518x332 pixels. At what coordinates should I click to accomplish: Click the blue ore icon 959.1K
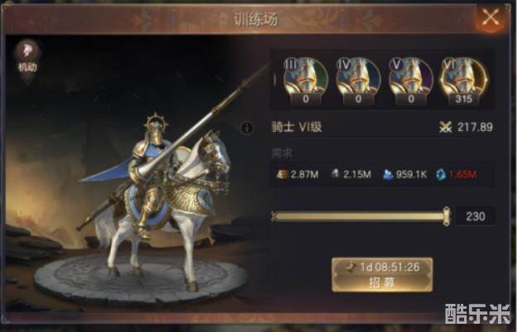click(388, 174)
